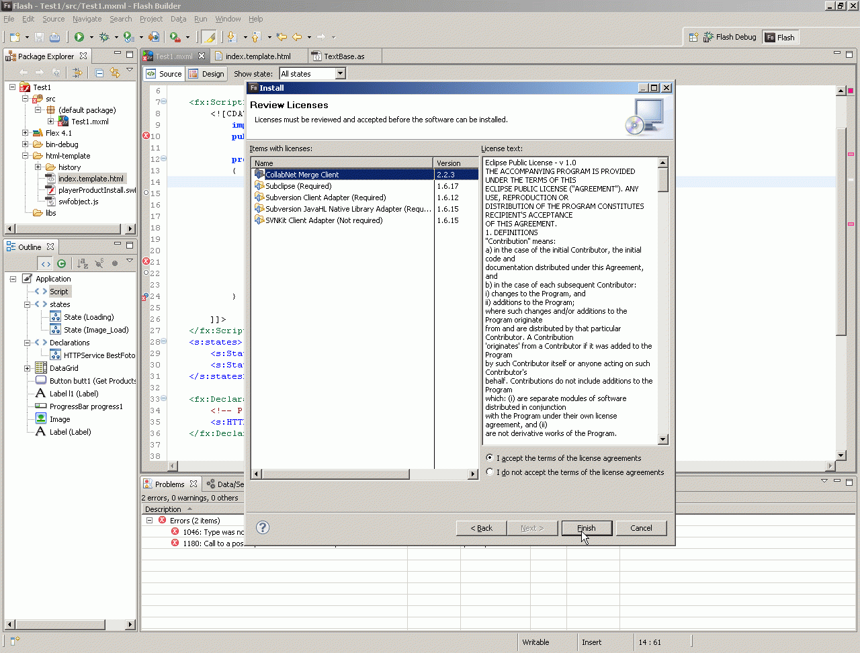Click the green class view icon in Outline
This screenshot has width=860, height=653.
pyautogui.click(x=62, y=263)
